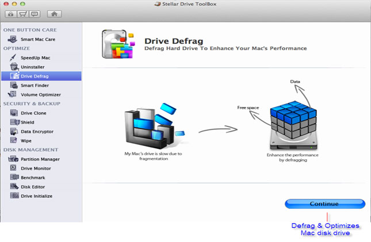This screenshot has height=242, width=371.
Task: Open Drive Clone label
Action: 33,113
